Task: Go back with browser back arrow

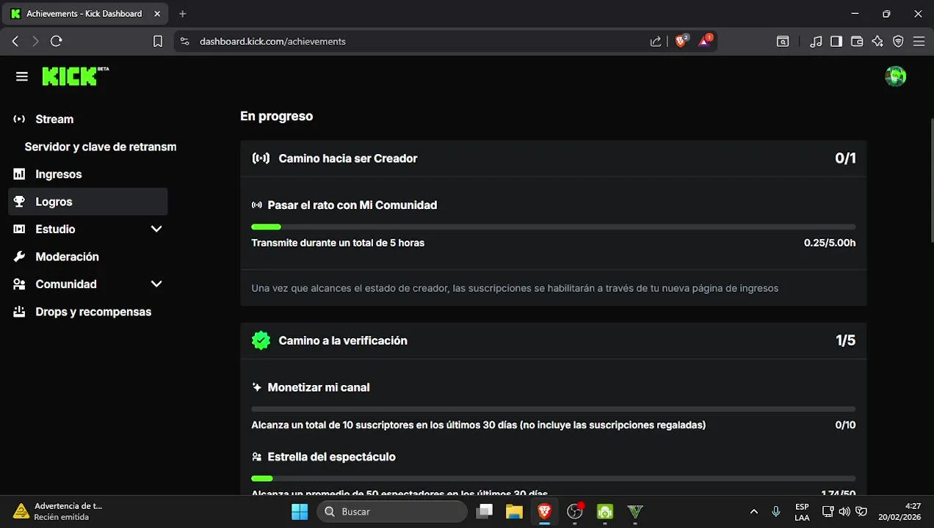Action: coord(15,41)
